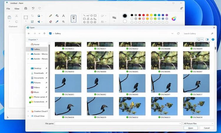Click the Open button
This screenshot has height=133, width=221.
[x=191, y=128]
